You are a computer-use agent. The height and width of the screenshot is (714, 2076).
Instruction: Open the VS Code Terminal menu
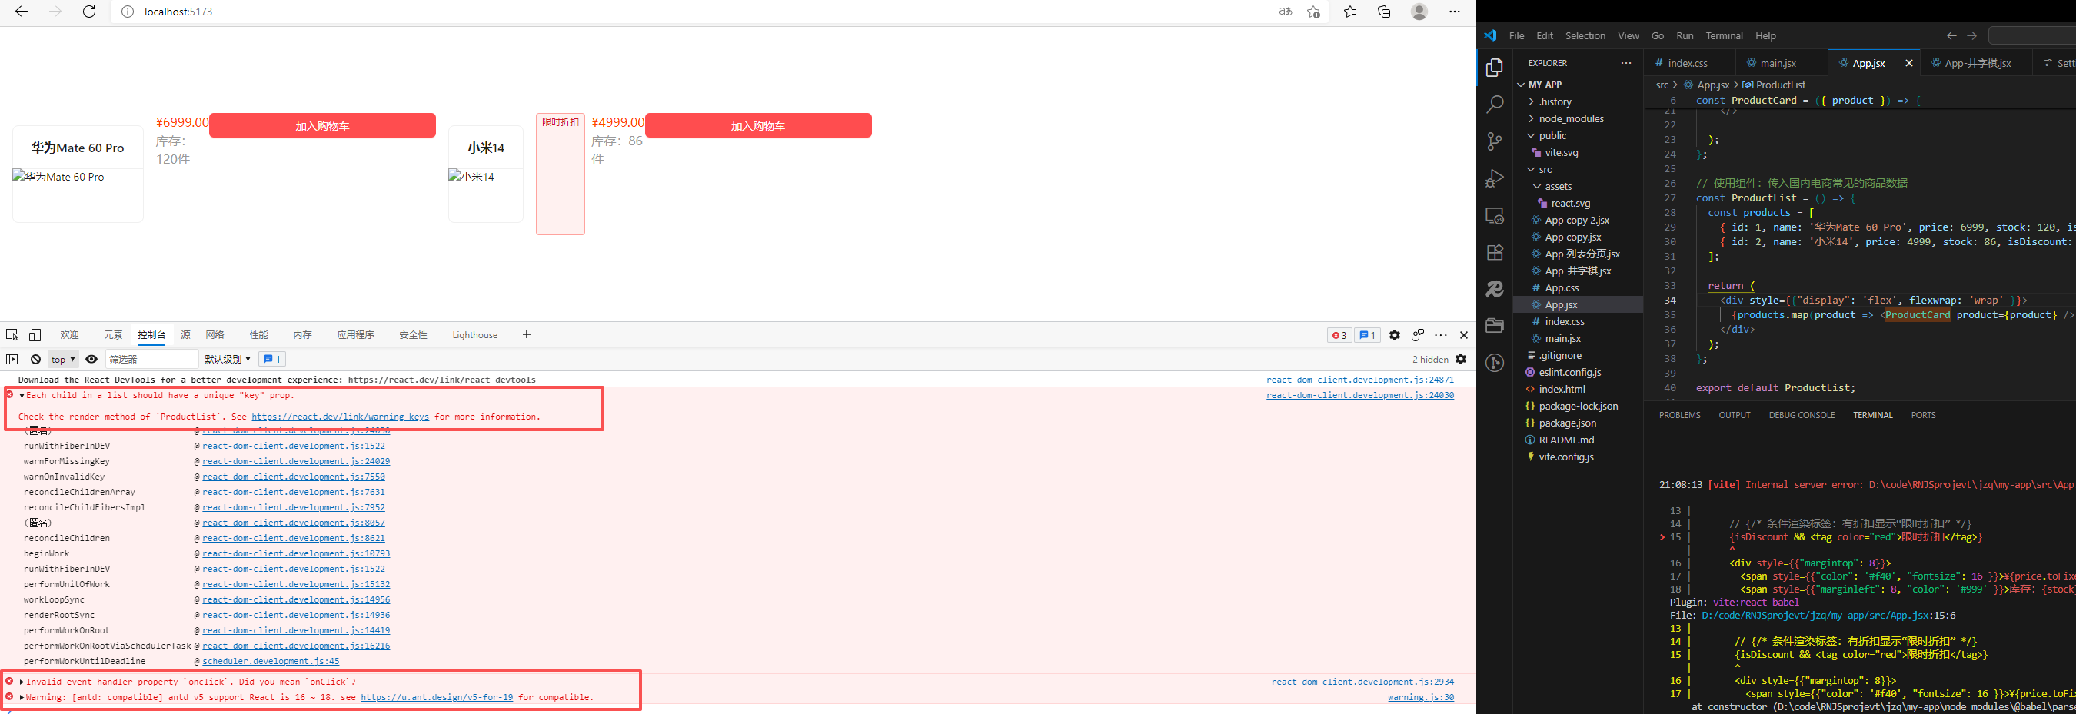(1724, 35)
